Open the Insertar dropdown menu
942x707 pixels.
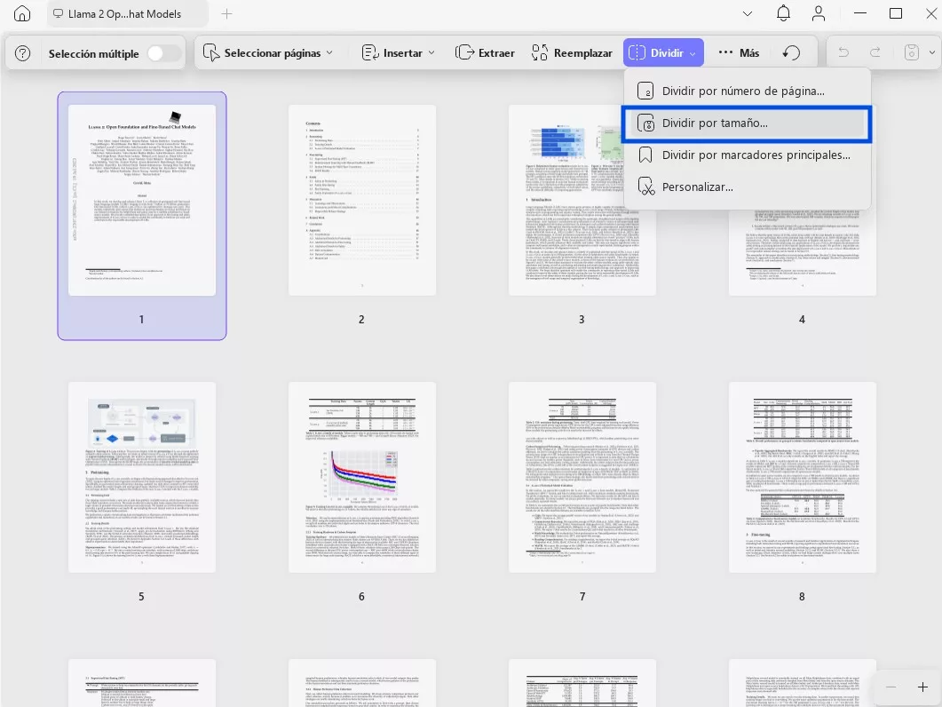coord(399,53)
